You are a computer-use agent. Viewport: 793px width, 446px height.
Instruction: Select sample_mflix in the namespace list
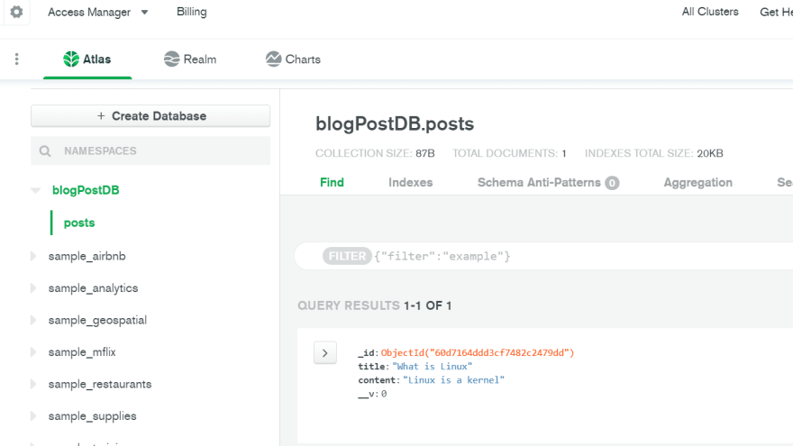[x=82, y=352]
